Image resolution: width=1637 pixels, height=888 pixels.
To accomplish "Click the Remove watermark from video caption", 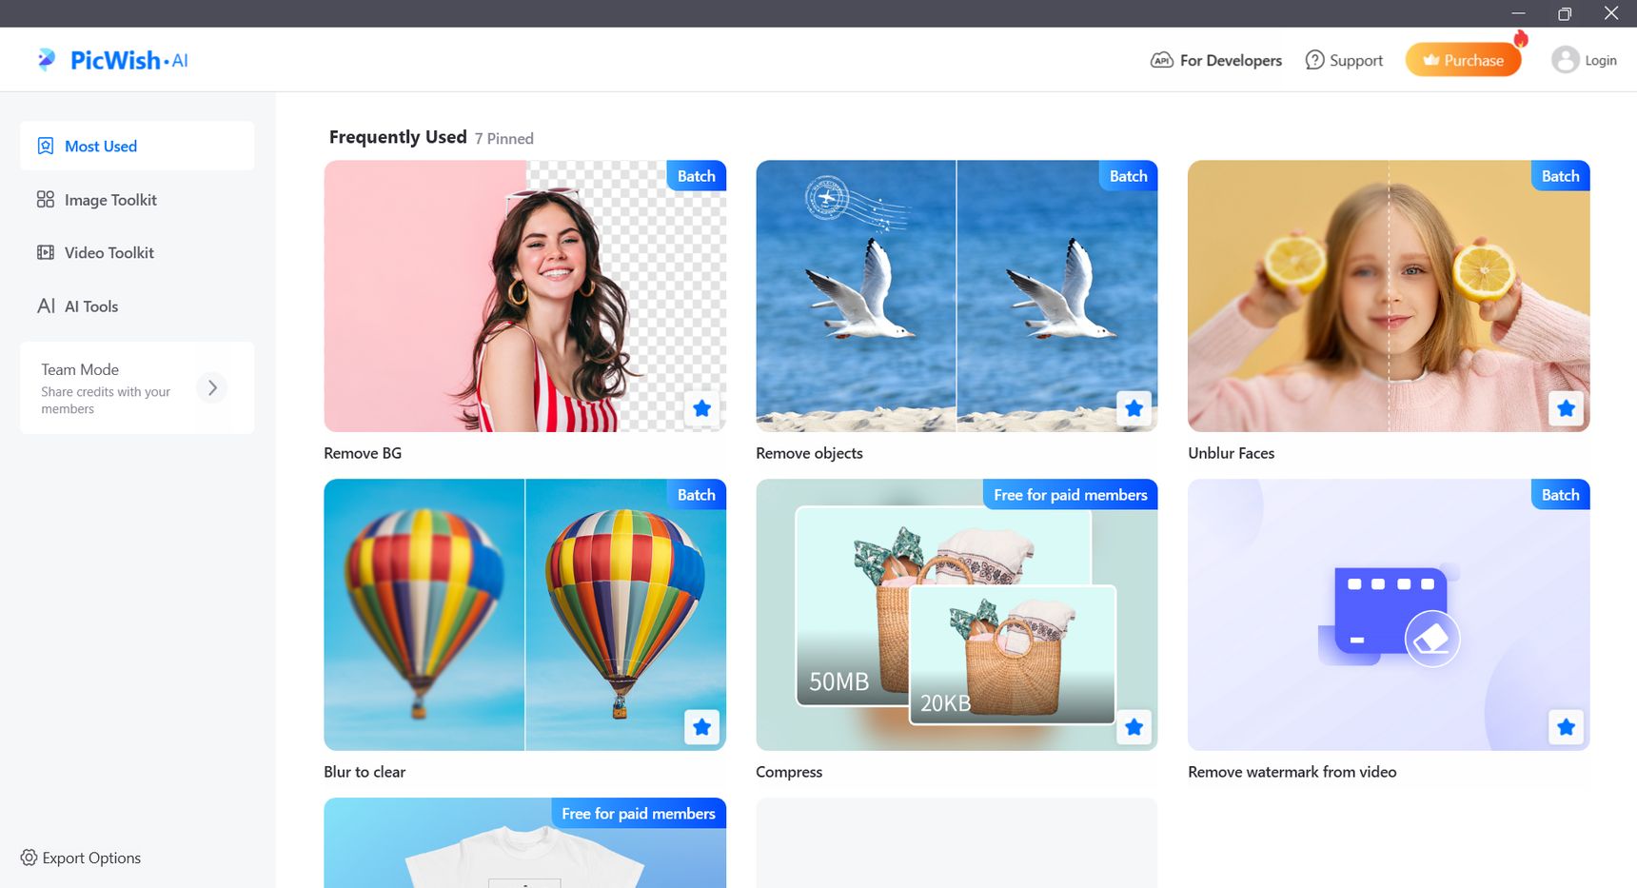I will [x=1292, y=772].
